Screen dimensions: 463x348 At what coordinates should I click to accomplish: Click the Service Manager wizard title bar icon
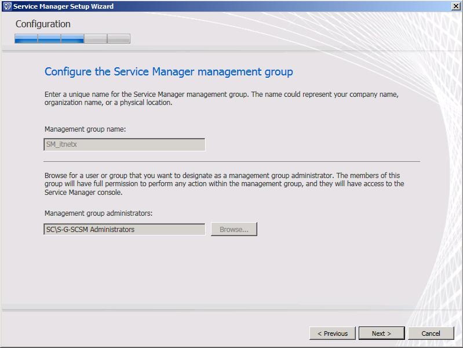pyautogui.click(x=7, y=6)
